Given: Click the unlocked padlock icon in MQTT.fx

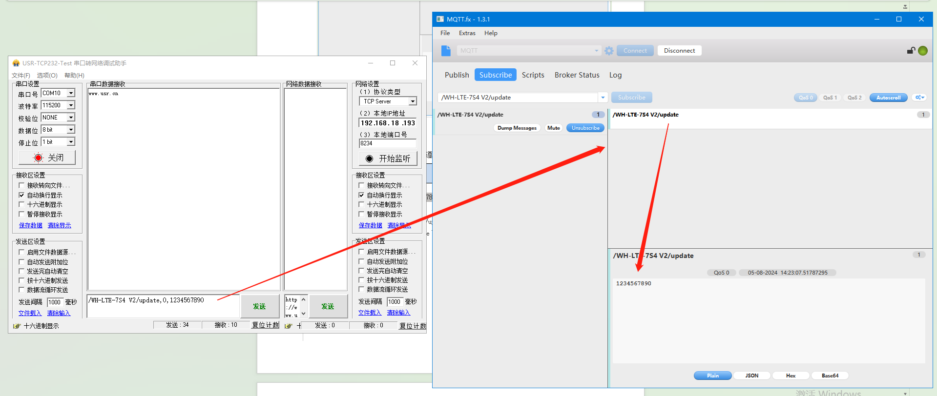Looking at the screenshot, I should click(911, 51).
